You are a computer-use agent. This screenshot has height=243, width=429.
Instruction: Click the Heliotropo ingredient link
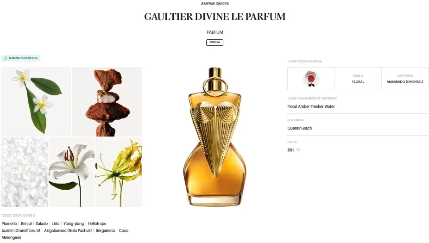[97, 224]
